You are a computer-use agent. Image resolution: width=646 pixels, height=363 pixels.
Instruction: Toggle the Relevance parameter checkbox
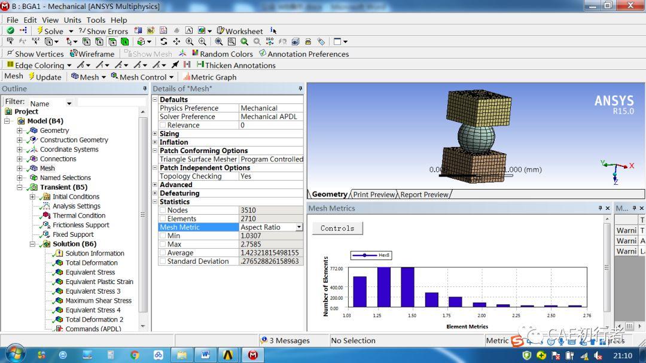pos(163,125)
